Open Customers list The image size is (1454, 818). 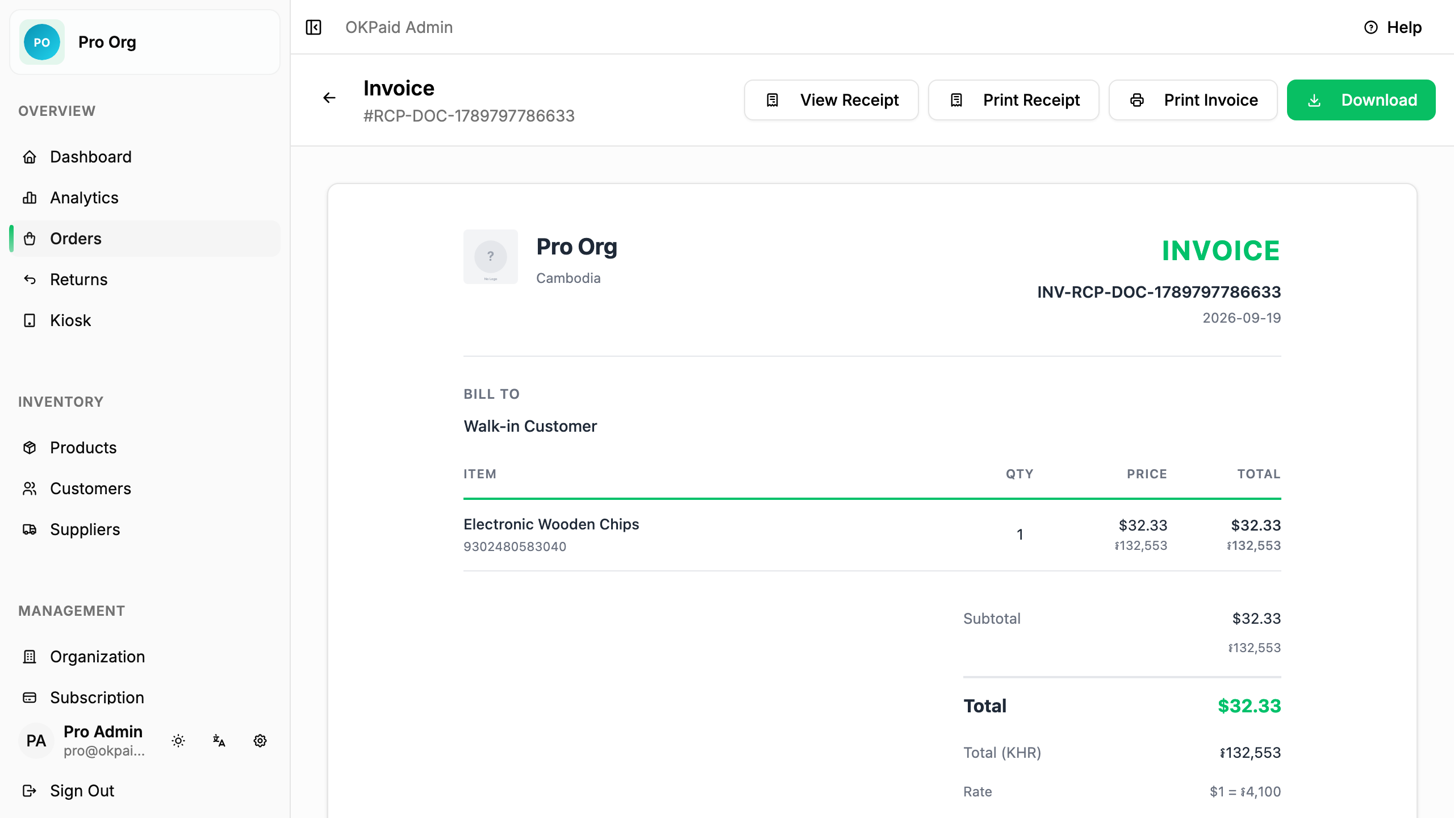(145, 489)
